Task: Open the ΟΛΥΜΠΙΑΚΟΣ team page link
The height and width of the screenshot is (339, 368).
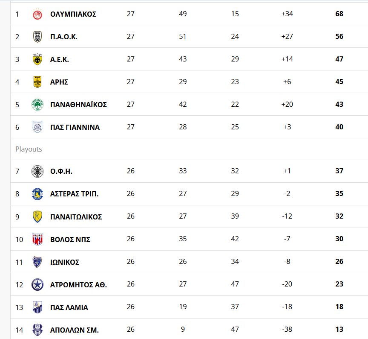Action: tap(73, 14)
